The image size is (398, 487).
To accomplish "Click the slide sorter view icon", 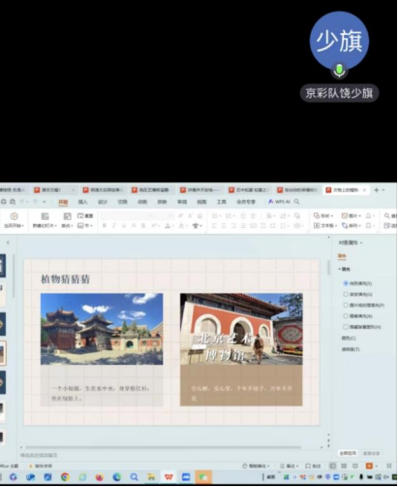I will coord(344,466).
